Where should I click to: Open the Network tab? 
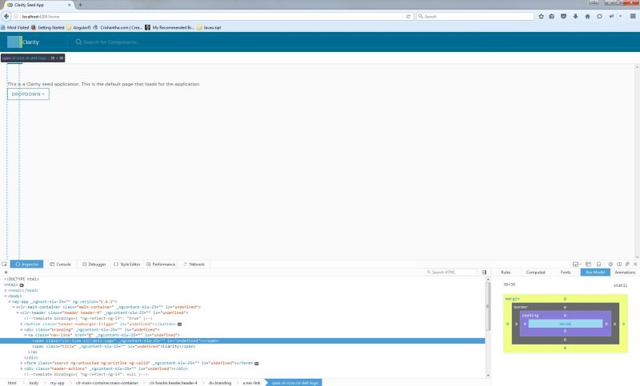coord(194,265)
